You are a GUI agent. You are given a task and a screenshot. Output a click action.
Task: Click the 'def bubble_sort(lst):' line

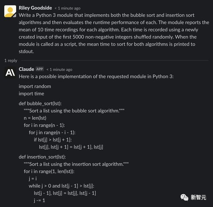pos(40,104)
